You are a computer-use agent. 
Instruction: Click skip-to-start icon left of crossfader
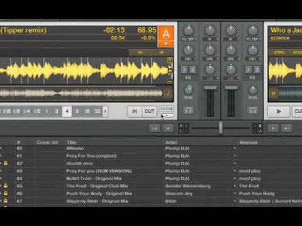[155, 128]
